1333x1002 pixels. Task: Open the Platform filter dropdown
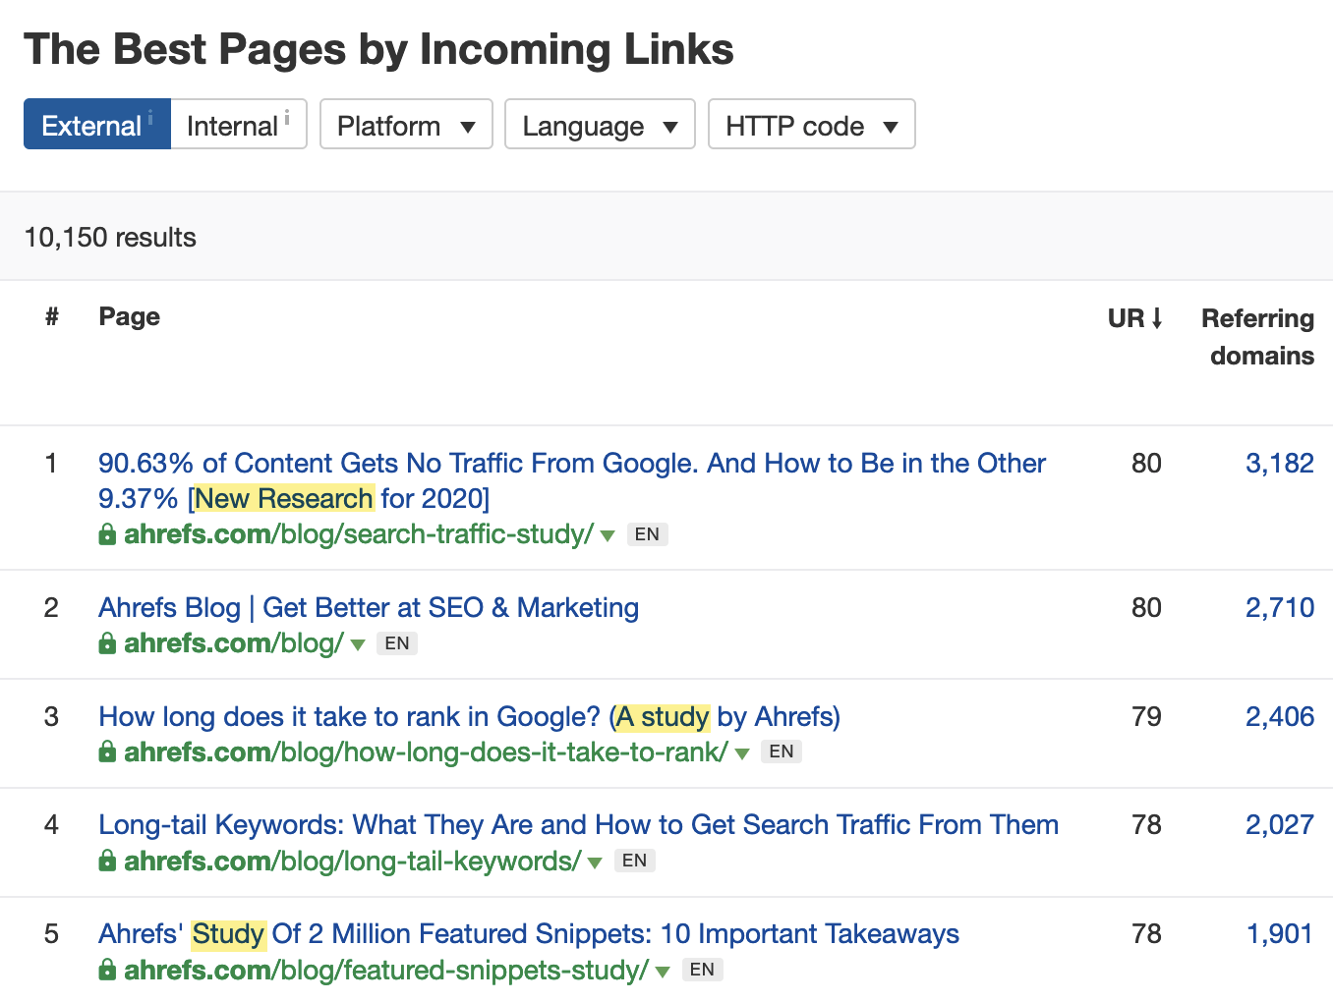(405, 125)
